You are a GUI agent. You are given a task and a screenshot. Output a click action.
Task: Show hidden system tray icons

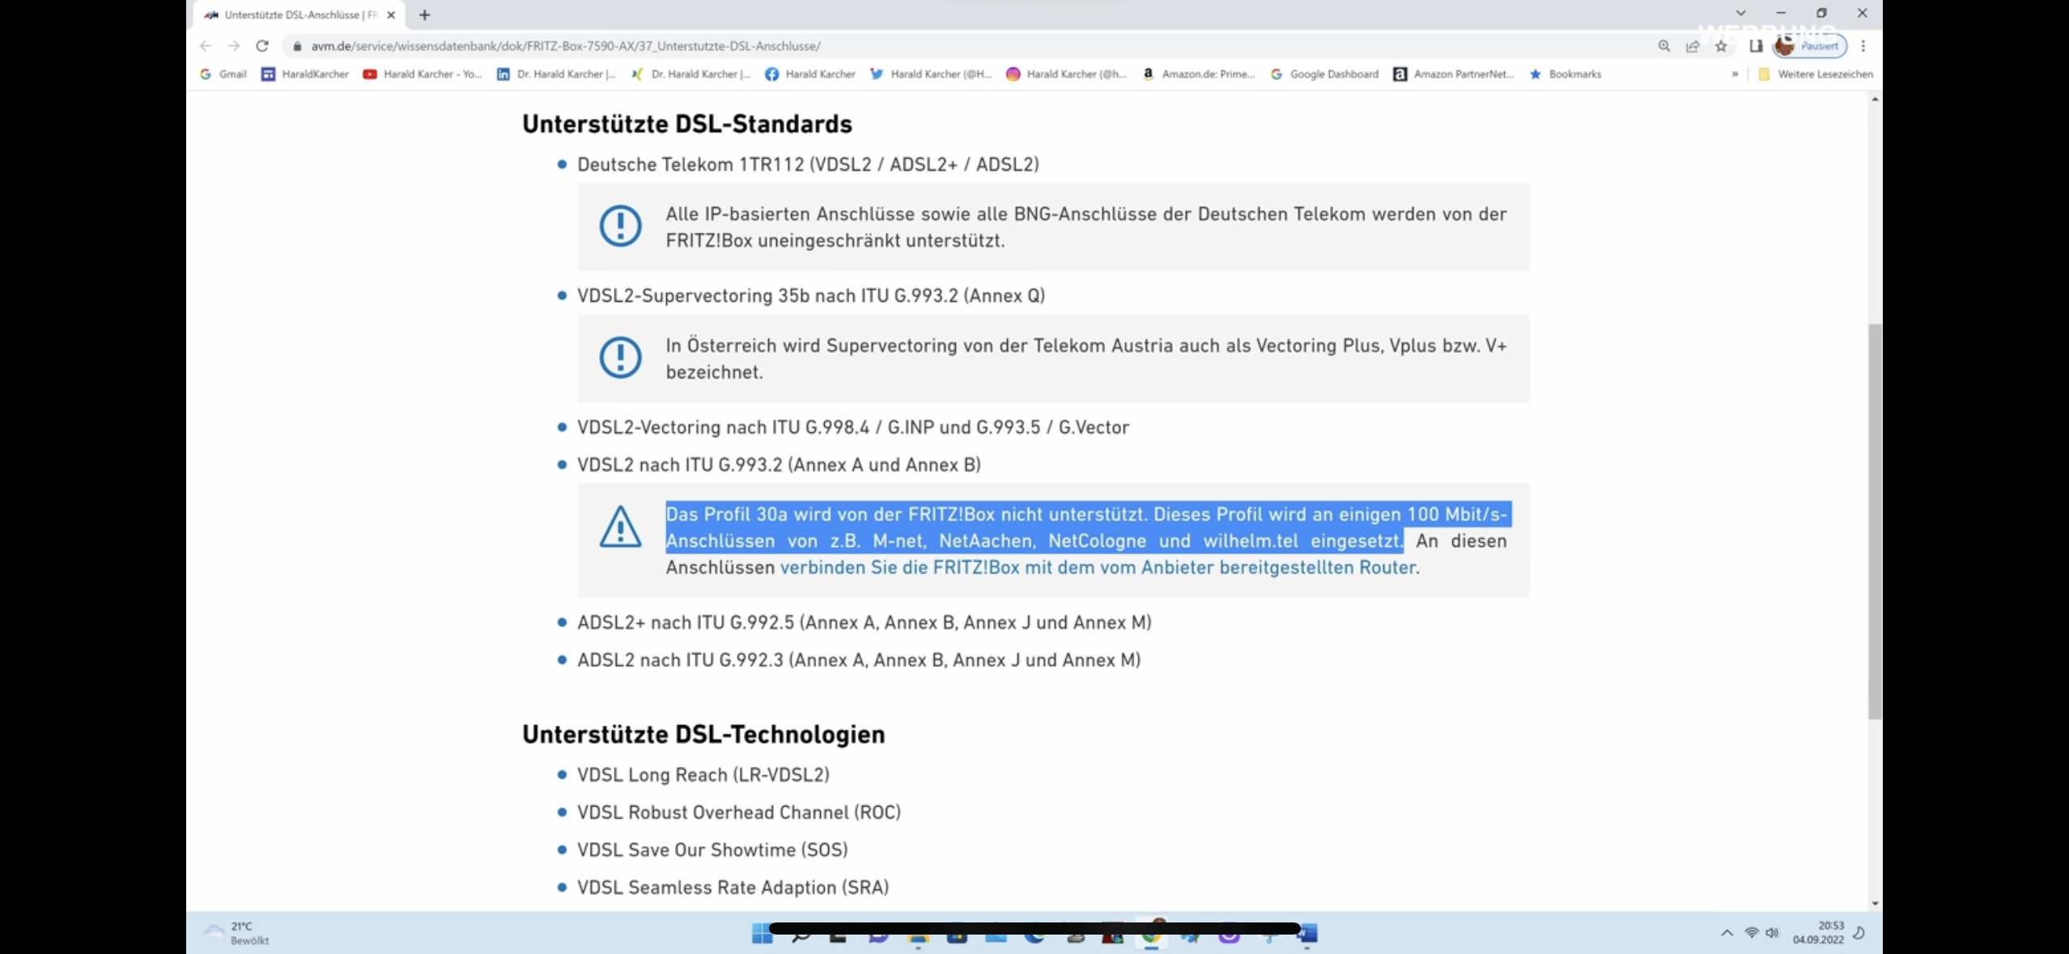tap(1727, 933)
